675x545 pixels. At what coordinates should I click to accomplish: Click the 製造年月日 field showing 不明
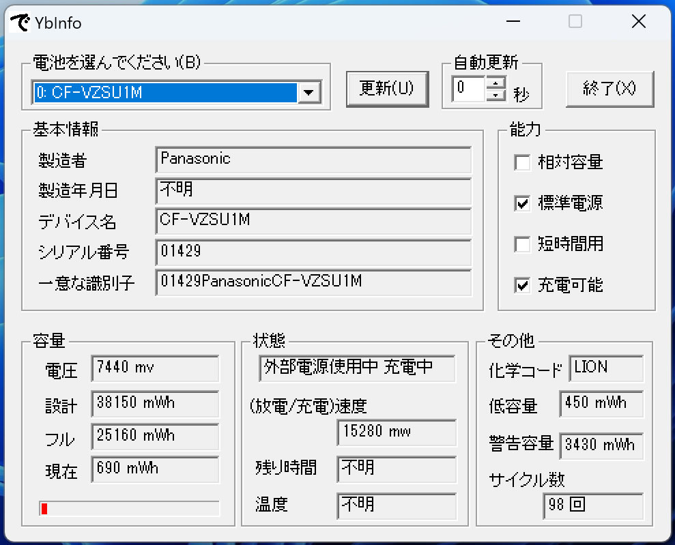(313, 190)
